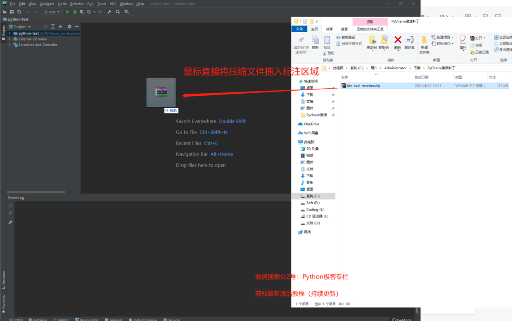This screenshot has height=321, width=512.
Task: Toggle the Problems tool window
Action: 38,319
